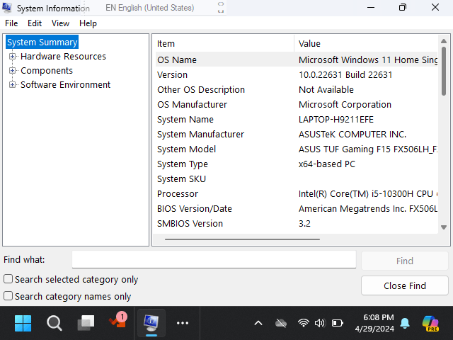The image size is (453, 340).
Task: Click vertical scrollbar thumb in details pane
Action: point(444,72)
